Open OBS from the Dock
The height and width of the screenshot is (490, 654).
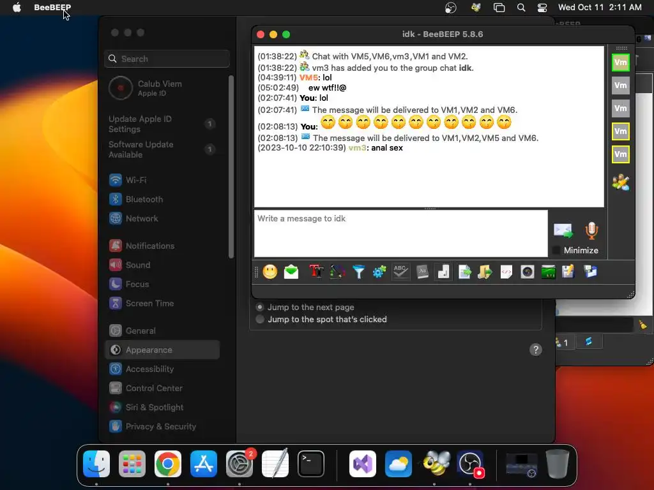coord(470,464)
